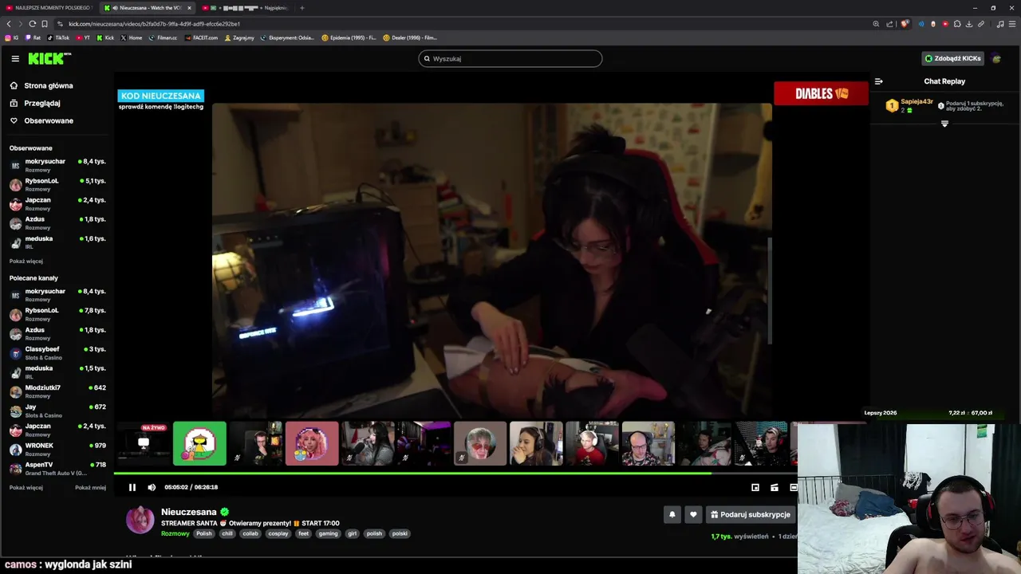Open the browser extensions puzzle icon
1021x574 pixels.
(x=957, y=24)
